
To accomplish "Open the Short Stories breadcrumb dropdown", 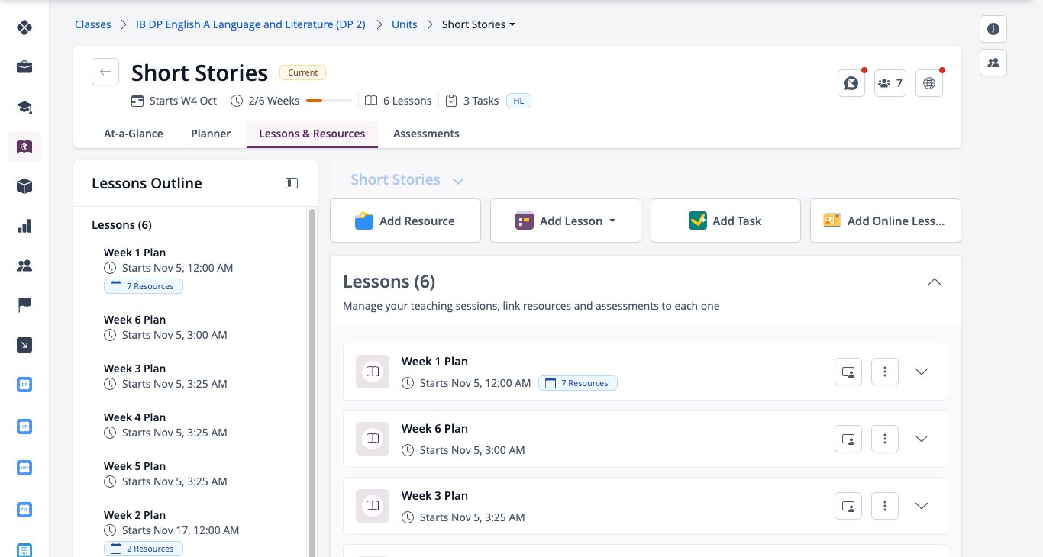I will click(479, 24).
